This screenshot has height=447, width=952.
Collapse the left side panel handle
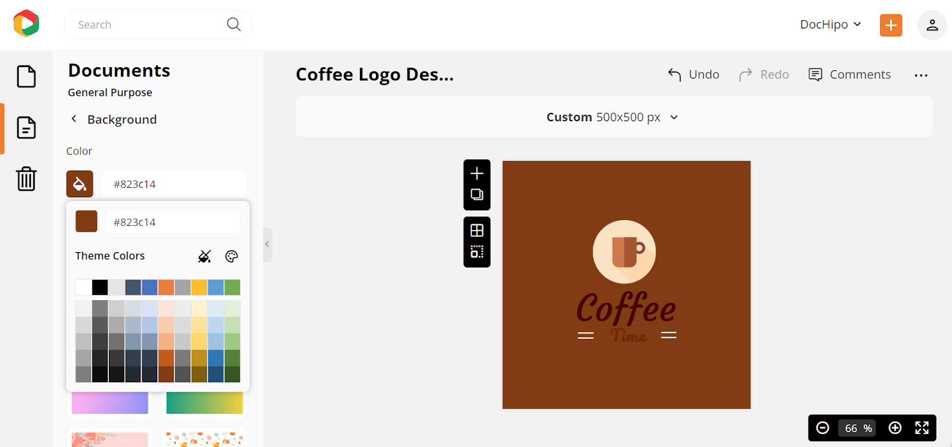(268, 244)
